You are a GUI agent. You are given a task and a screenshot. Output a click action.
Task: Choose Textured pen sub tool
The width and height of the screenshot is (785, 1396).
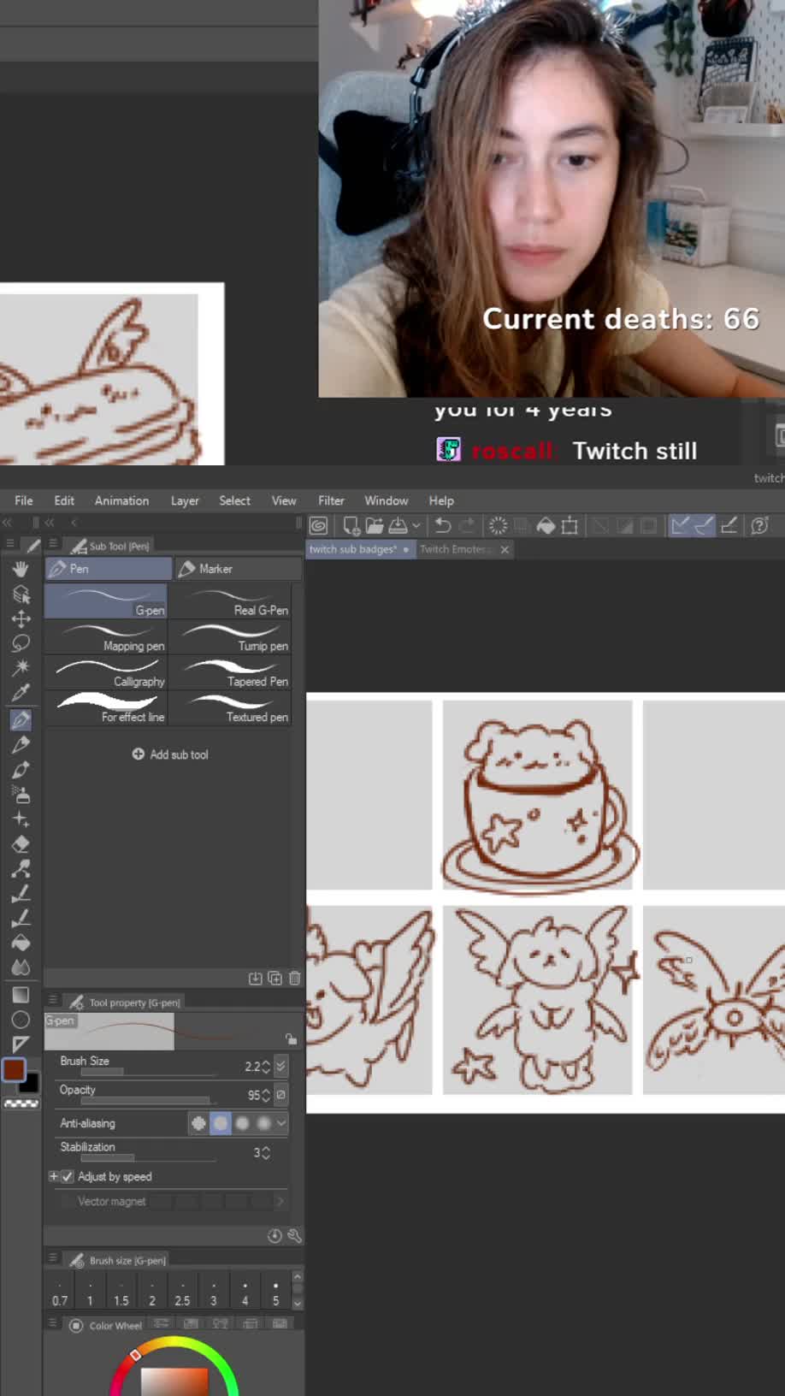coord(231,708)
